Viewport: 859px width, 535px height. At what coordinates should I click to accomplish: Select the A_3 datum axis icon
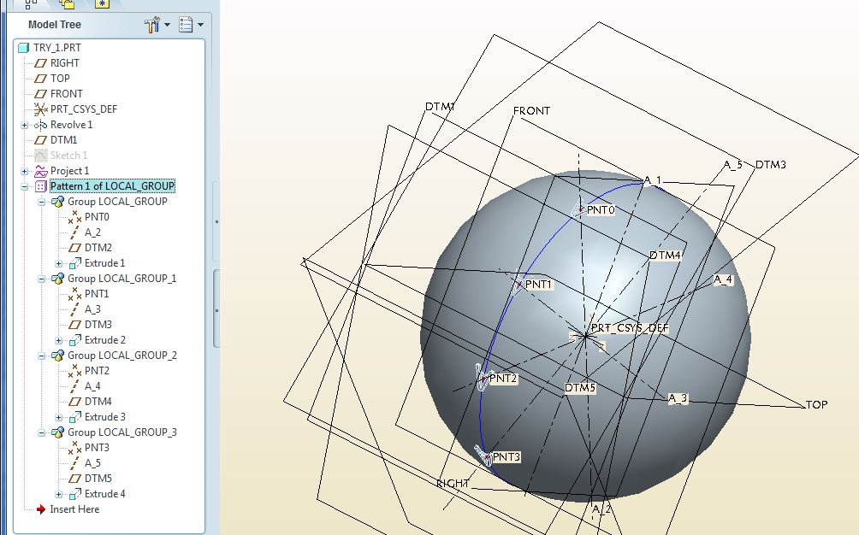pos(74,309)
